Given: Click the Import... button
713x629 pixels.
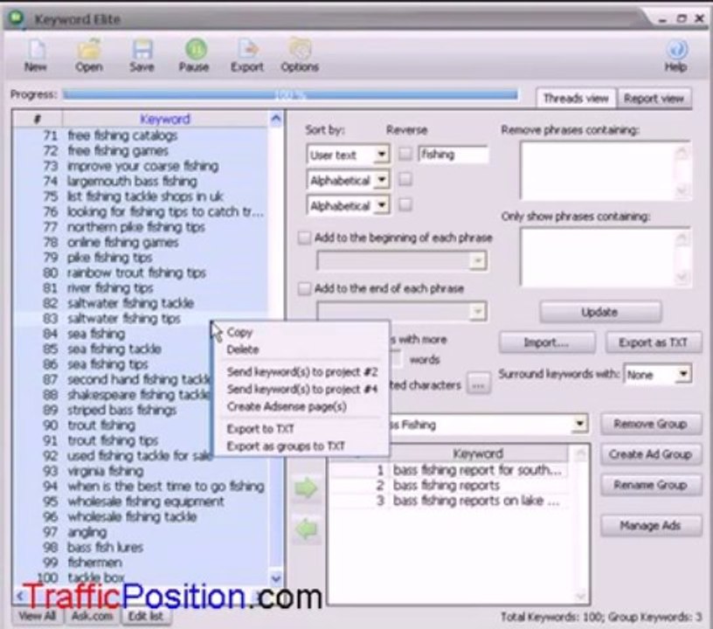Looking at the screenshot, I should pos(547,342).
